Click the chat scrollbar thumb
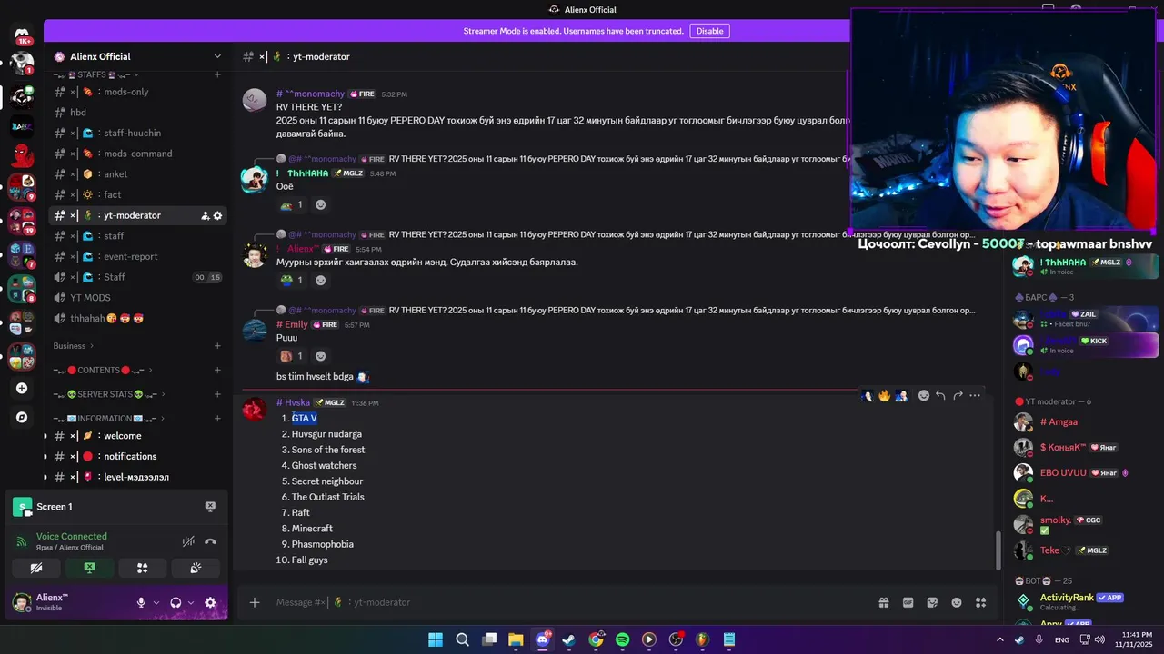The height and width of the screenshot is (654, 1164). click(998, 550)
